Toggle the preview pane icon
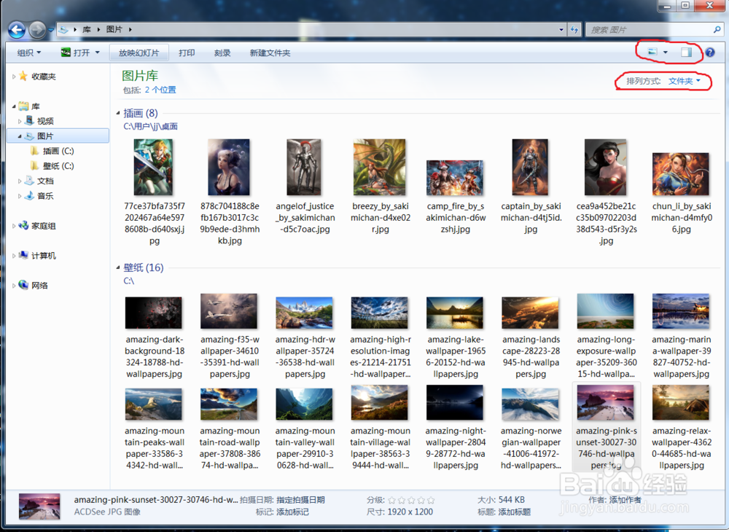 point(686,52)
